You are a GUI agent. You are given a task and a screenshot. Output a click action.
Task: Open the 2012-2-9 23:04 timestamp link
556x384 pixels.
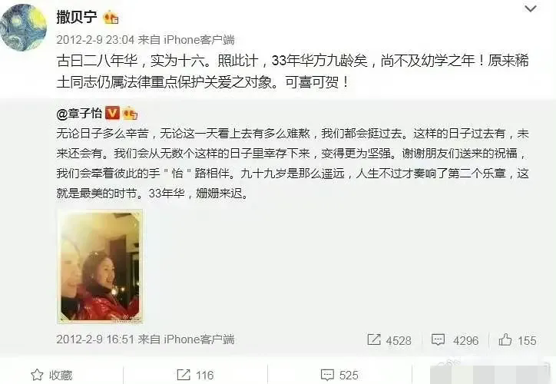click(x=95, y=40)
